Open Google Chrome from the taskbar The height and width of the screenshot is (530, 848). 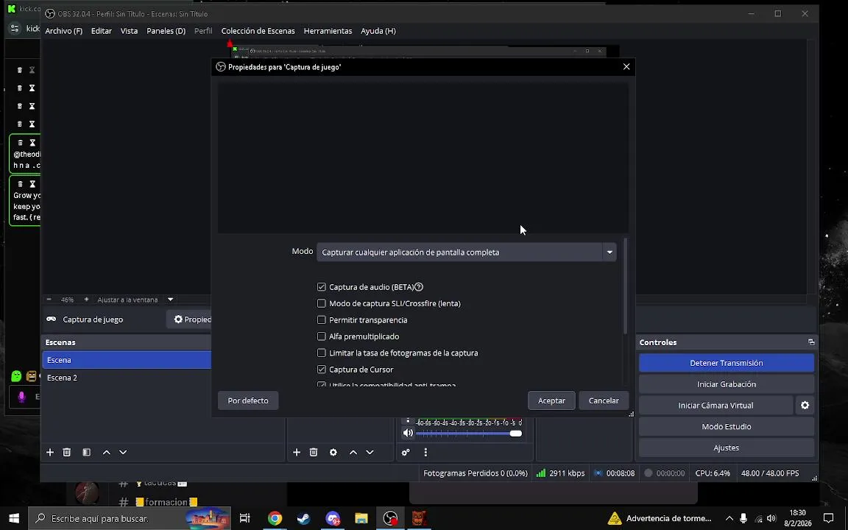[x=275, y=518]
